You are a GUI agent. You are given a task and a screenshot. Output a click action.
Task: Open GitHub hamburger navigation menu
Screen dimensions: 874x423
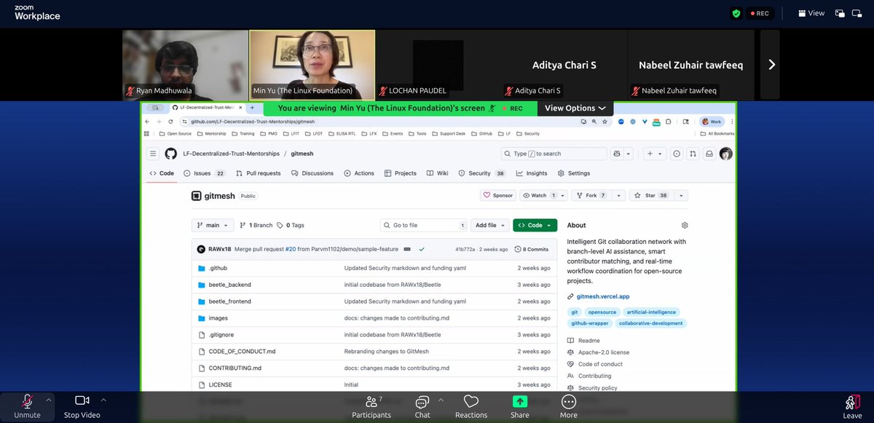(x=153, y=154)
